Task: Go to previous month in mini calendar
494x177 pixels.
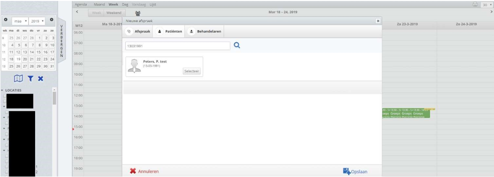Action: coord(6,19)
